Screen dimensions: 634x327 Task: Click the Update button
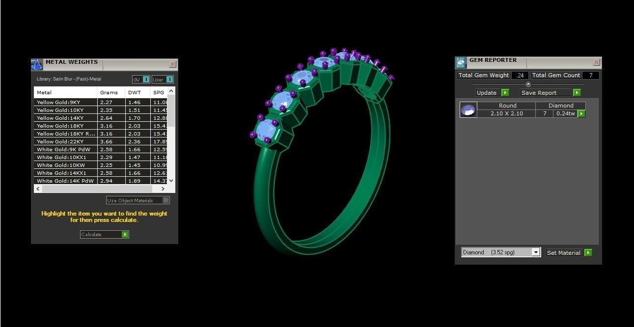tap(492, 93)
